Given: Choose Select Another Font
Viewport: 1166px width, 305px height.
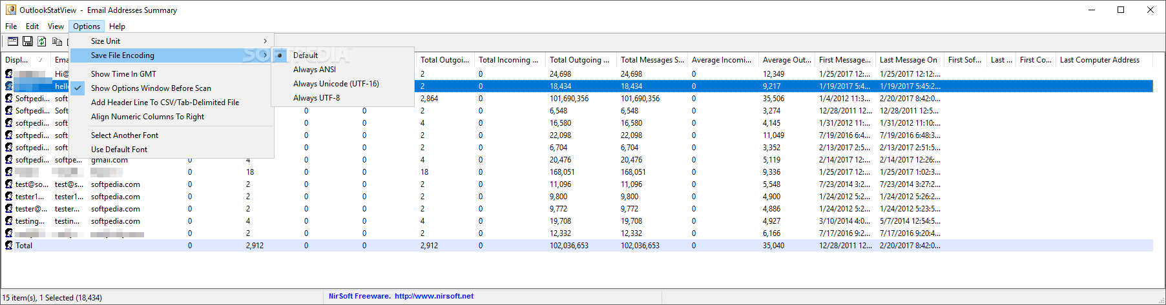Looking at the screenshot, I should pyautogui.click(x=172, y=135).
